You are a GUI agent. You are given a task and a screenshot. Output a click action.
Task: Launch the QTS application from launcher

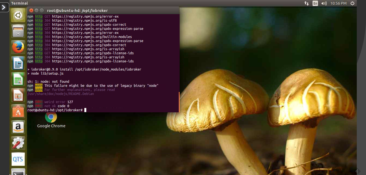[18, 159]
